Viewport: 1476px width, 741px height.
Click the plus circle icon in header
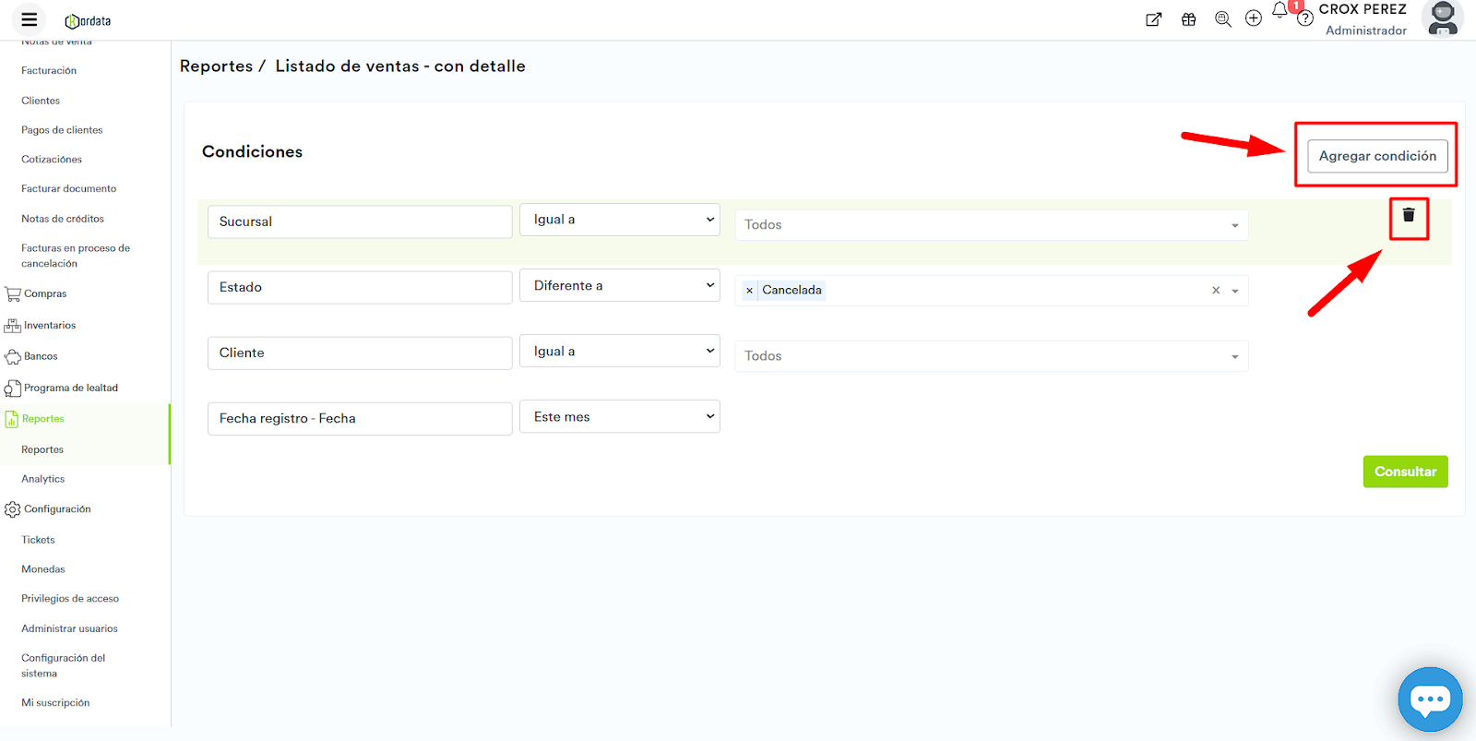[x=1253, y=18]
